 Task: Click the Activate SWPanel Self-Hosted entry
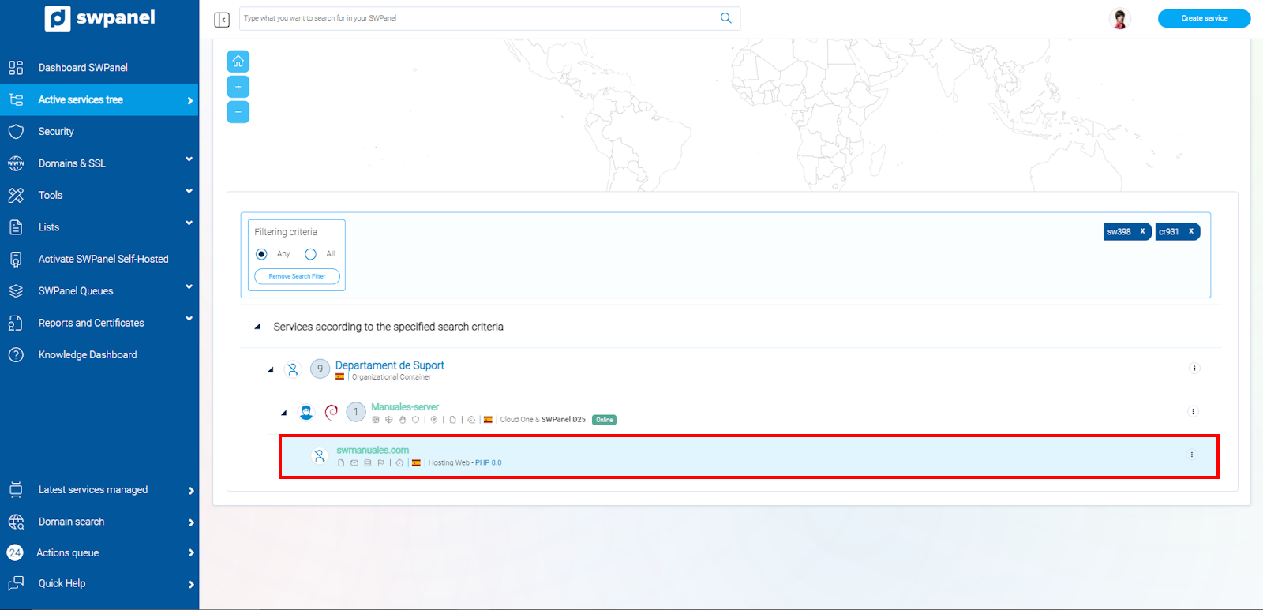point(99,259)
